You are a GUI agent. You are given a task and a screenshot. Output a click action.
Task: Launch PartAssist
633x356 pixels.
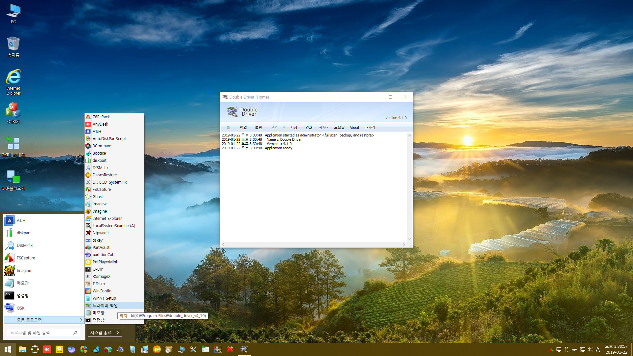point(114,248)
